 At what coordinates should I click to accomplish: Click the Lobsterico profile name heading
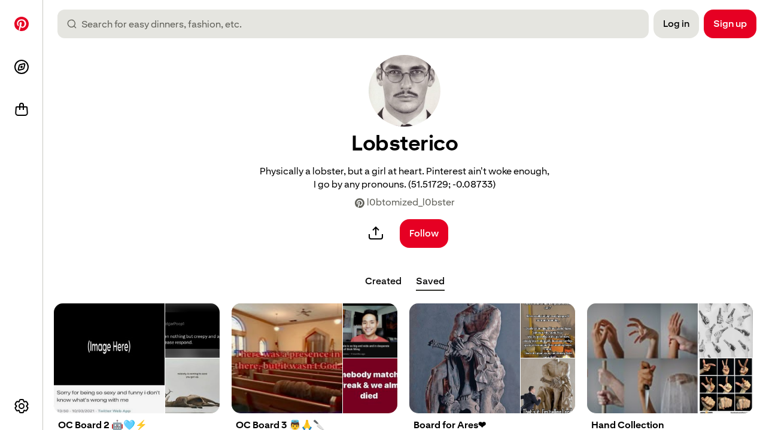[x=405, y=143]
